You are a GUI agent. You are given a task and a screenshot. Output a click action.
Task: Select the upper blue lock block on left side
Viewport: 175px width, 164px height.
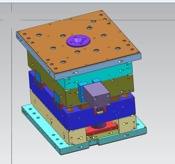pos(38,77)
